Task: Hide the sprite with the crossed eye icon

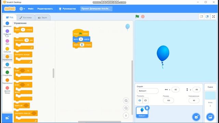Action: (145, 100)
